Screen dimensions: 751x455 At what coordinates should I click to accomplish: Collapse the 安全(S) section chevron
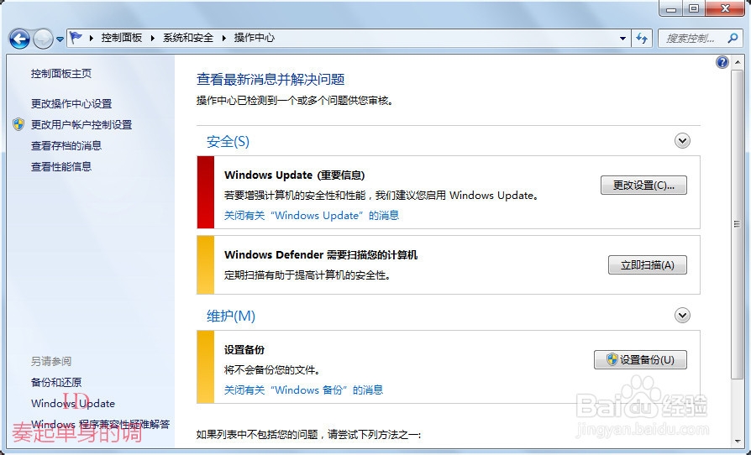coord(682,141)
